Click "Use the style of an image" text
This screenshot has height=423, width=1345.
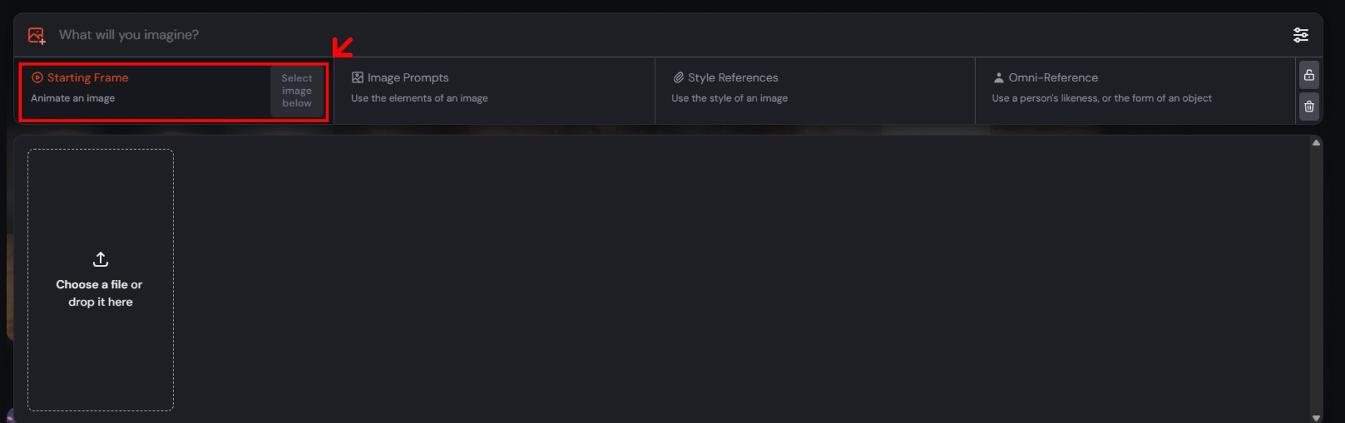pyautogui.click(x=730, y=98)
